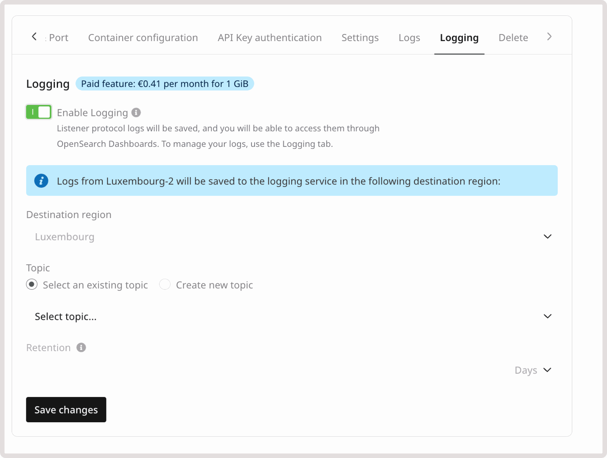Click the left arrow to see earlier tabs
607x458 pixels.
[x=34, y=37]
